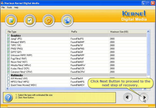Click the Graphics group label
This screenshot has width=156, height=108.
click(16, 35)
